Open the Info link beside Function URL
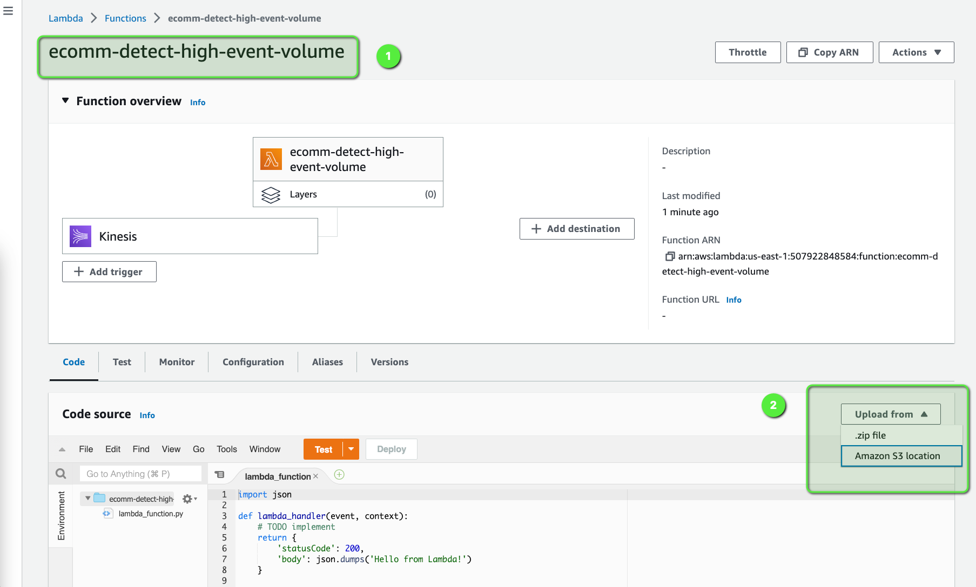Viewport: 976px width, 587px height. [x=733, y=300]
